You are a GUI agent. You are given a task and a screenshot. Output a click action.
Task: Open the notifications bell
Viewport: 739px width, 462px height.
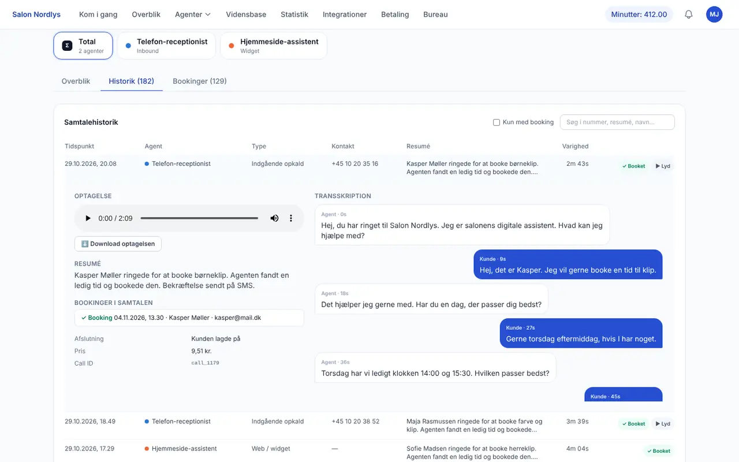pyautogui.click(x=688, y=14)
